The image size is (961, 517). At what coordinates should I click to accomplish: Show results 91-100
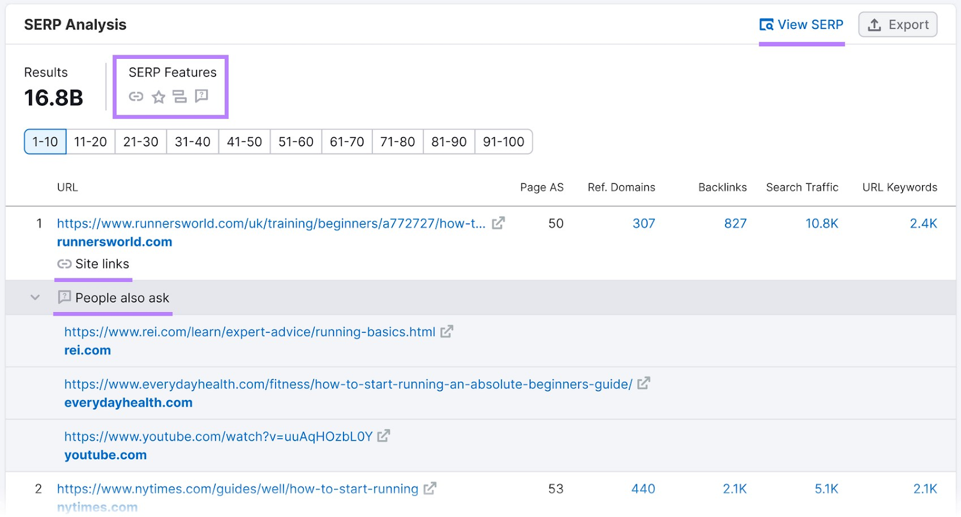[x=503, y=142]
